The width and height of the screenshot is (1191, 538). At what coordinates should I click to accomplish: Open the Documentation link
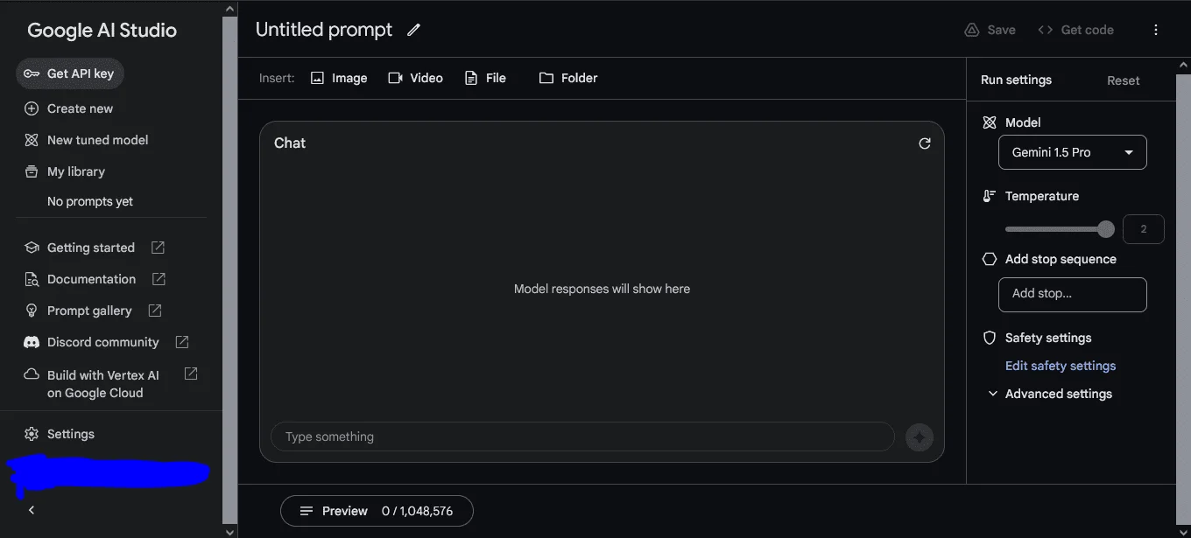[x=91, y=279]
